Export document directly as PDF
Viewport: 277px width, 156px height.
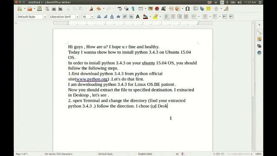click(x=47, y=9)
